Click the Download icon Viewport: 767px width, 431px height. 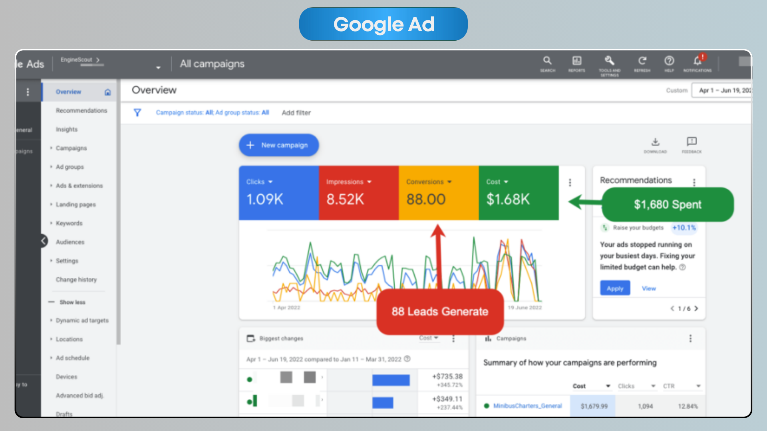[655, 142]
